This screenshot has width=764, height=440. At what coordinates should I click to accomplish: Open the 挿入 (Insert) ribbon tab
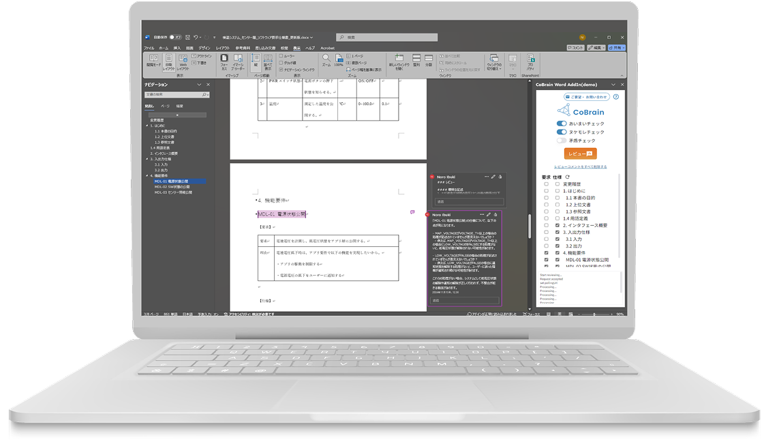[x=177, y=48]
